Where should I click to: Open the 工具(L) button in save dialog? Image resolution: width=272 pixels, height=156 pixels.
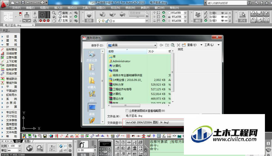(209, 45)
